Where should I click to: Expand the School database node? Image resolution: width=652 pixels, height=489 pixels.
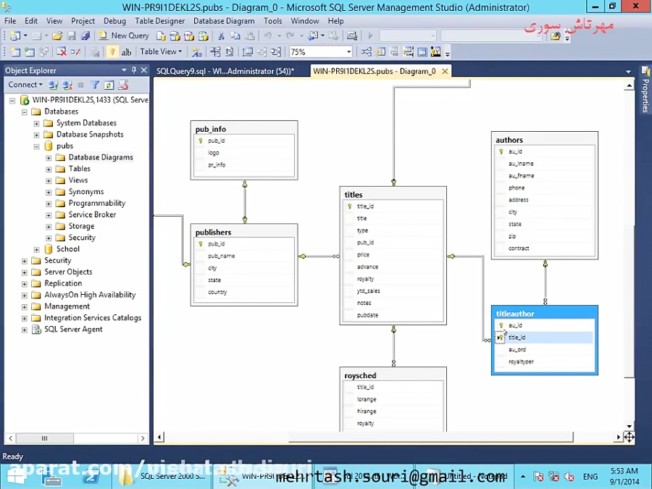[37, 249]
